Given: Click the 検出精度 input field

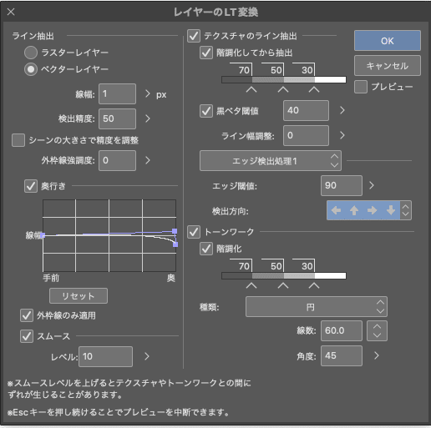Looking at the screenshot, I should coord(117,118).
